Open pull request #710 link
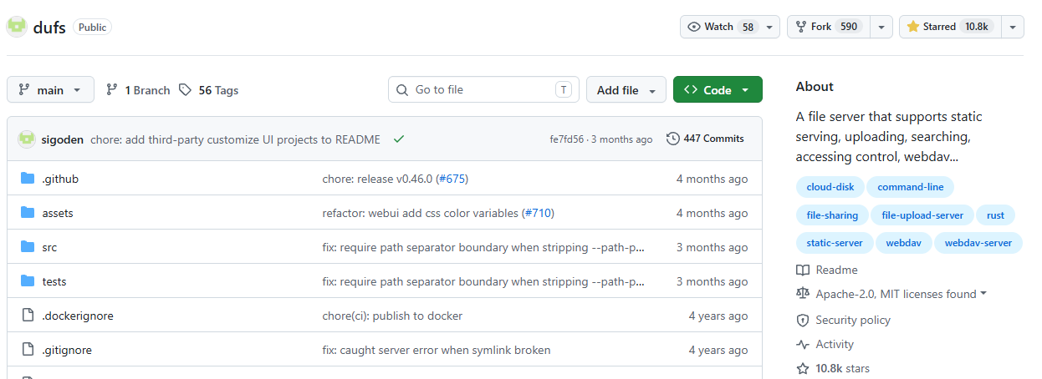1042x379 pixels. pyautogui.click(x=538, y=213)
